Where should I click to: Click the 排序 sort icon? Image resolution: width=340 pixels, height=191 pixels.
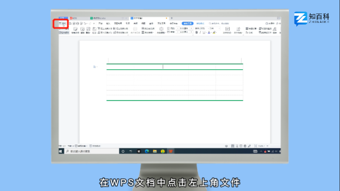275,30
